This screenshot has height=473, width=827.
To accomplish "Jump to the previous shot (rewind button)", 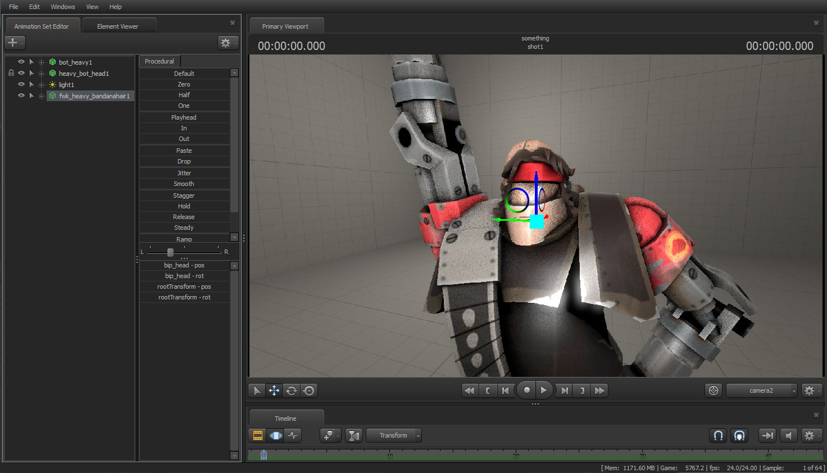I will click(x=470, y=390).
